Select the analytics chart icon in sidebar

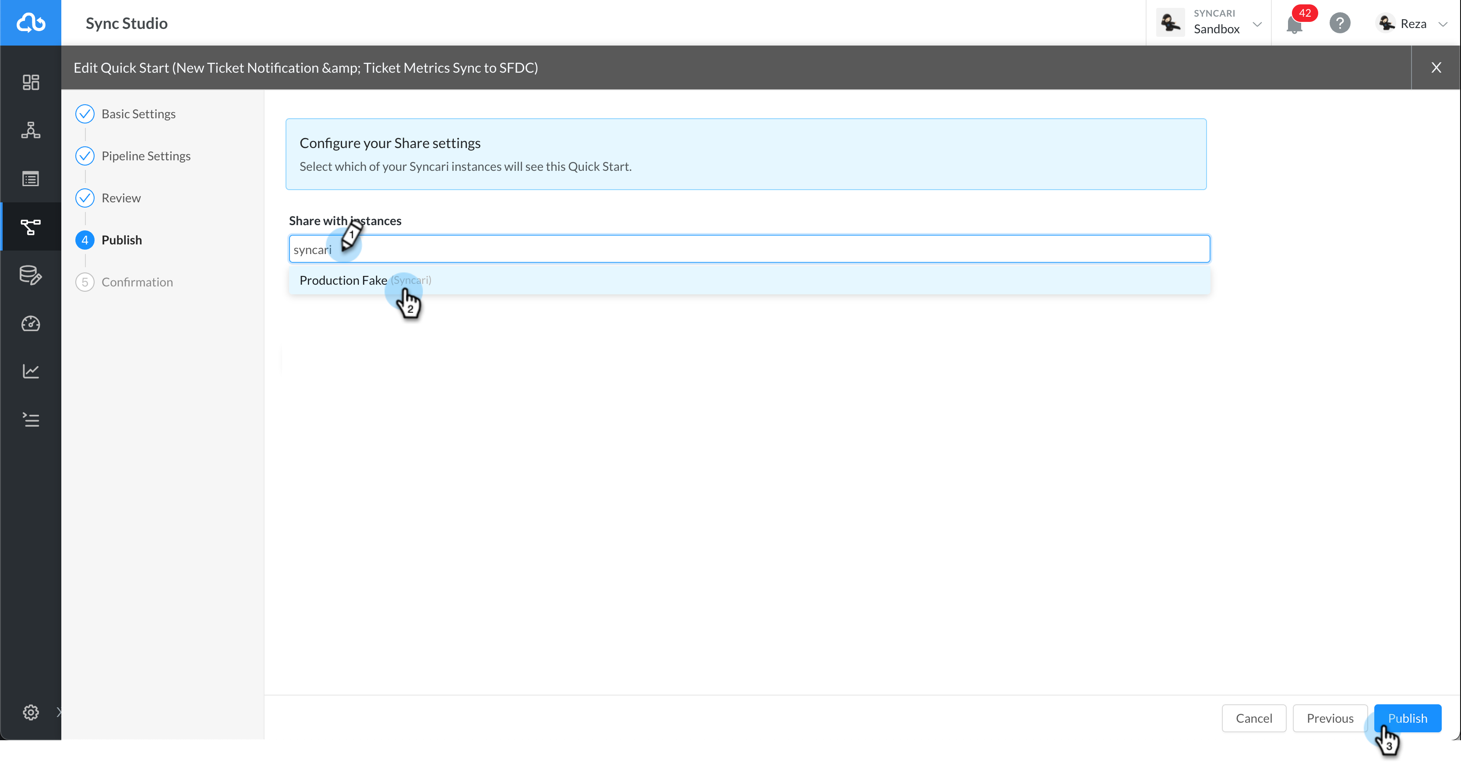point(31,371)
